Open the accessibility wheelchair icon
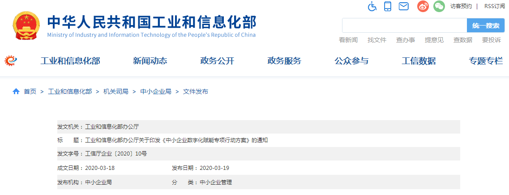509x195 pixels. 372,6
